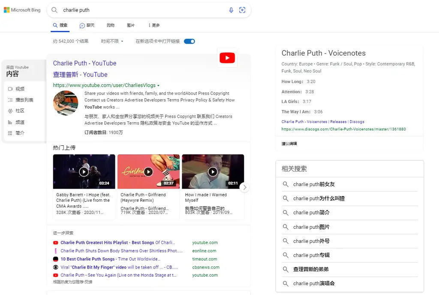This screenshot has height=295, width=439.
Task: Click the 视频 icon in the sidebar
Action: (x=10, y=89)
